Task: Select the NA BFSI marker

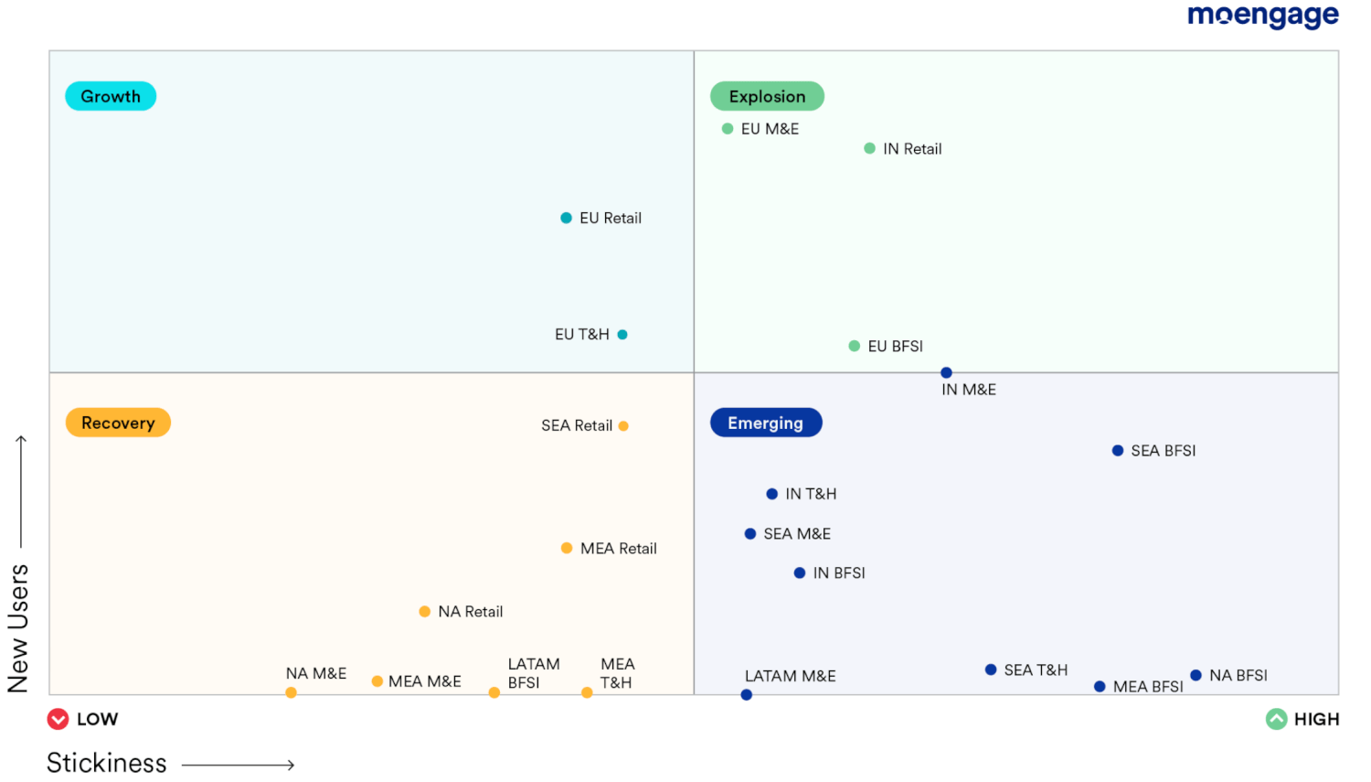Action: coord(1196,675)
